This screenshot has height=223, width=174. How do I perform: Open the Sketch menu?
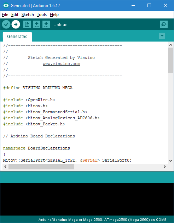pos(28,15)
